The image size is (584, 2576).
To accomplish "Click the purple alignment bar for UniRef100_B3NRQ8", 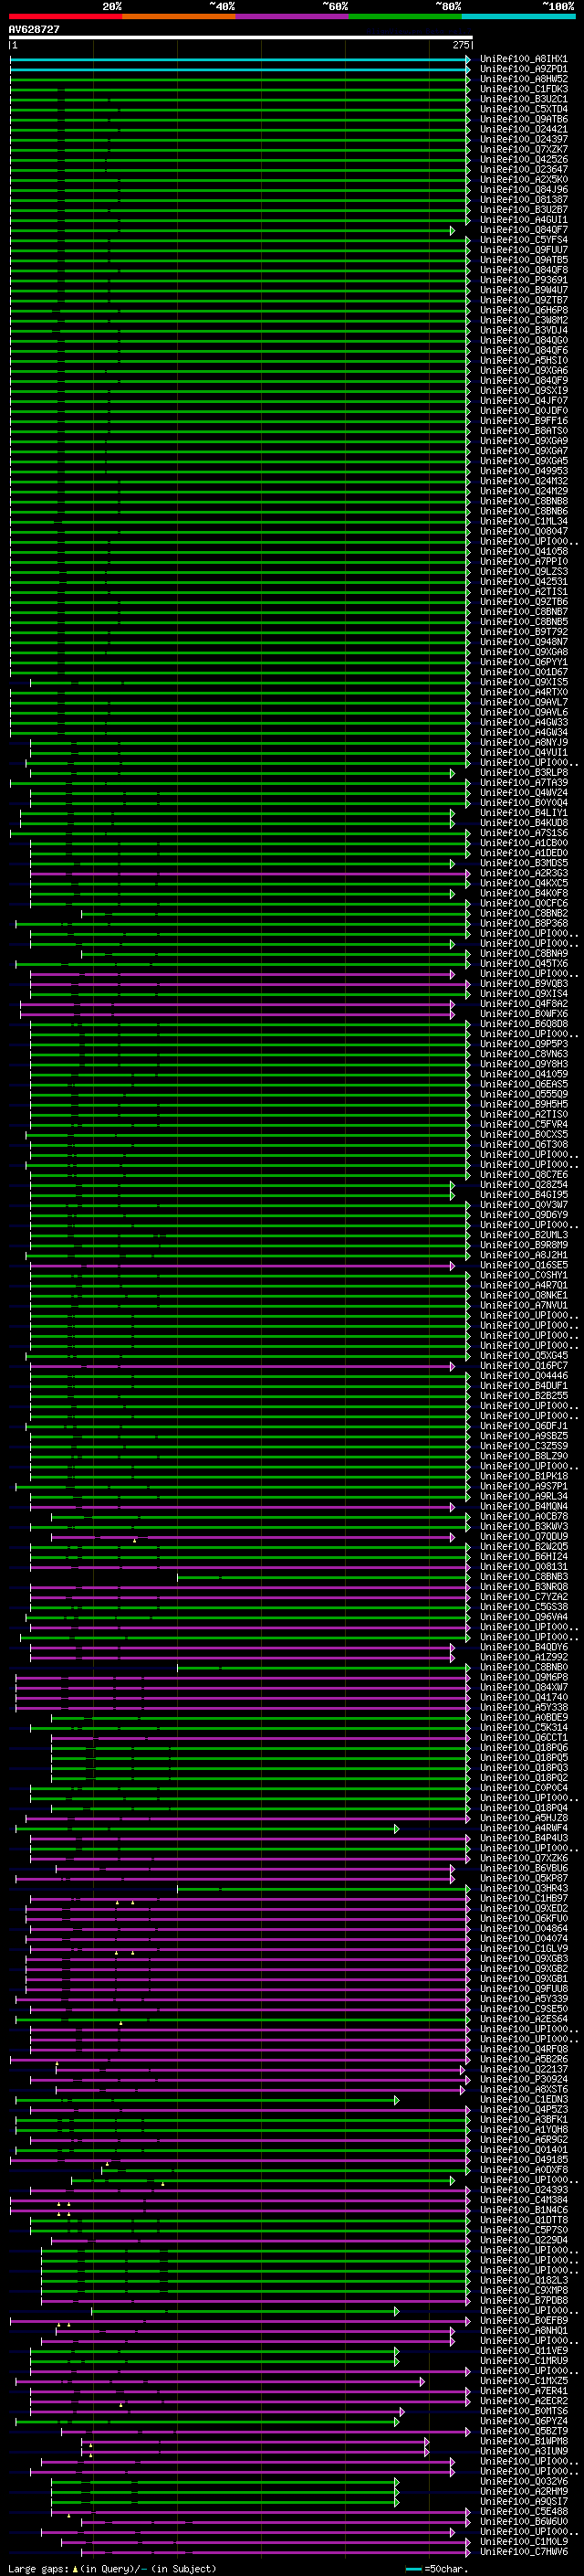I will click(250, 1586).
